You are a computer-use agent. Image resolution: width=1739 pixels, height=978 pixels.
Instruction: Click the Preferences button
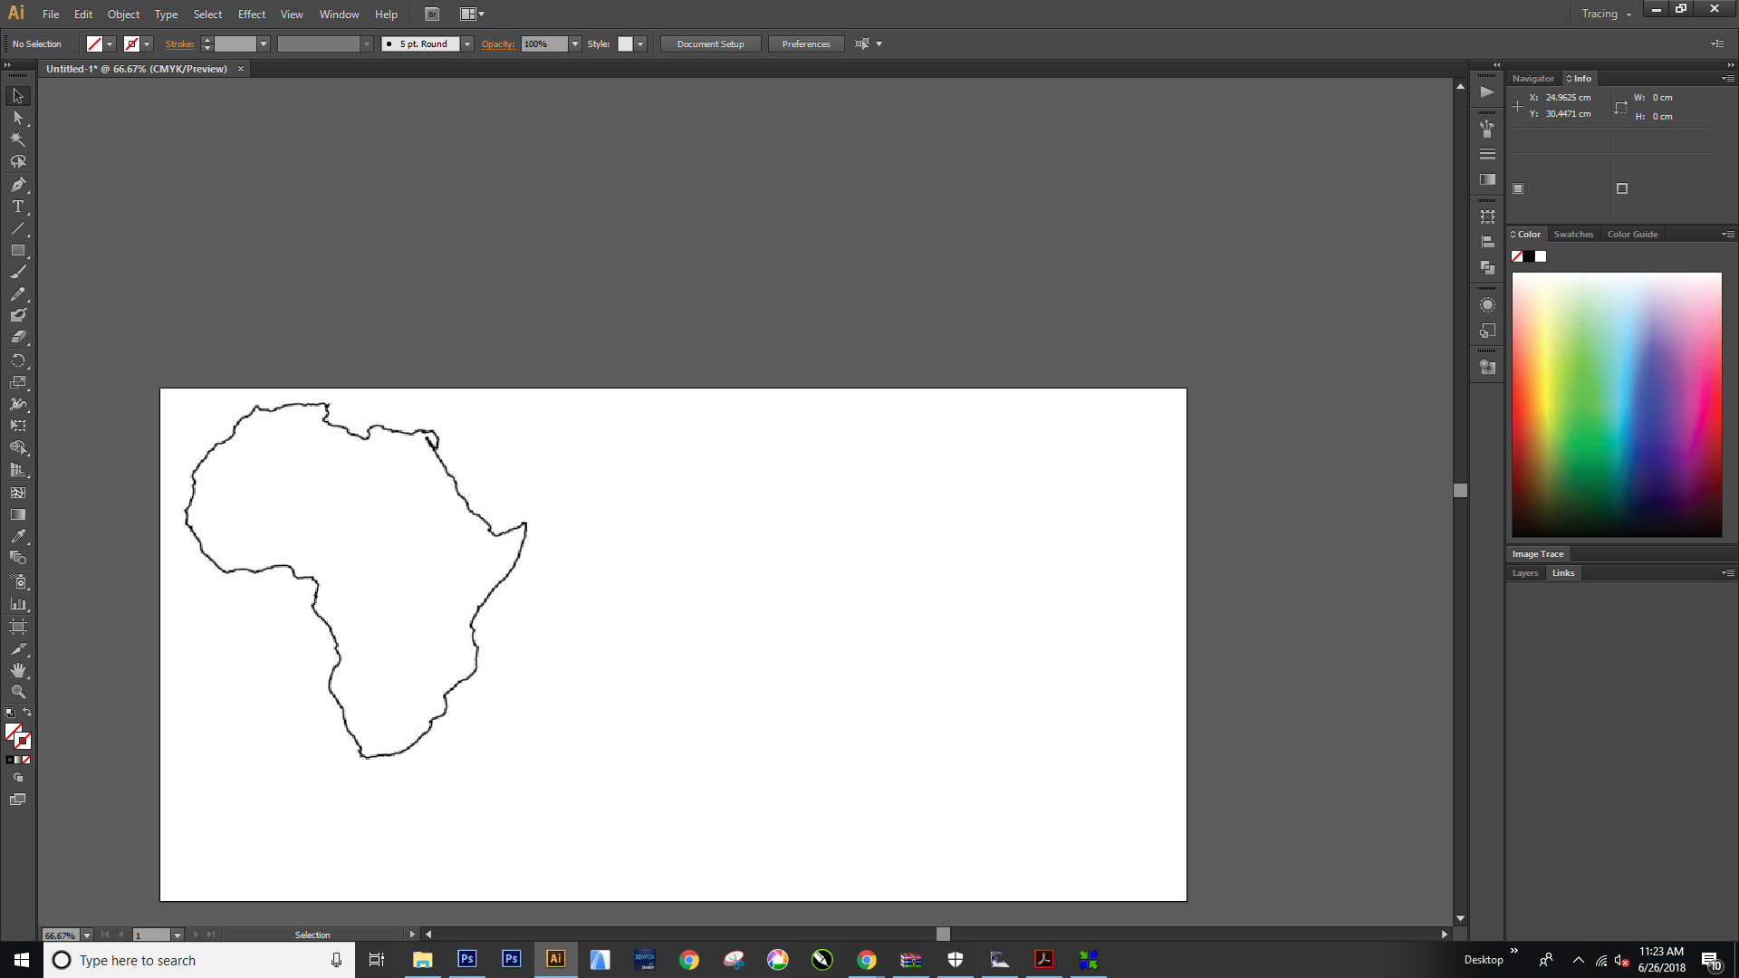point(805,43)
